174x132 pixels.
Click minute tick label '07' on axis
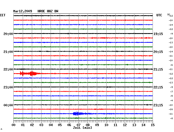(78, 125)
